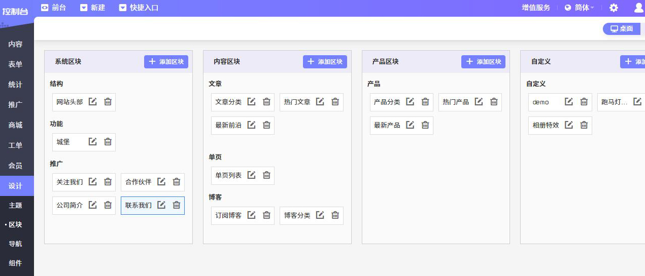Delete the 订阅博客 block
The image size is (645, 276).
[x=266, y=215]
